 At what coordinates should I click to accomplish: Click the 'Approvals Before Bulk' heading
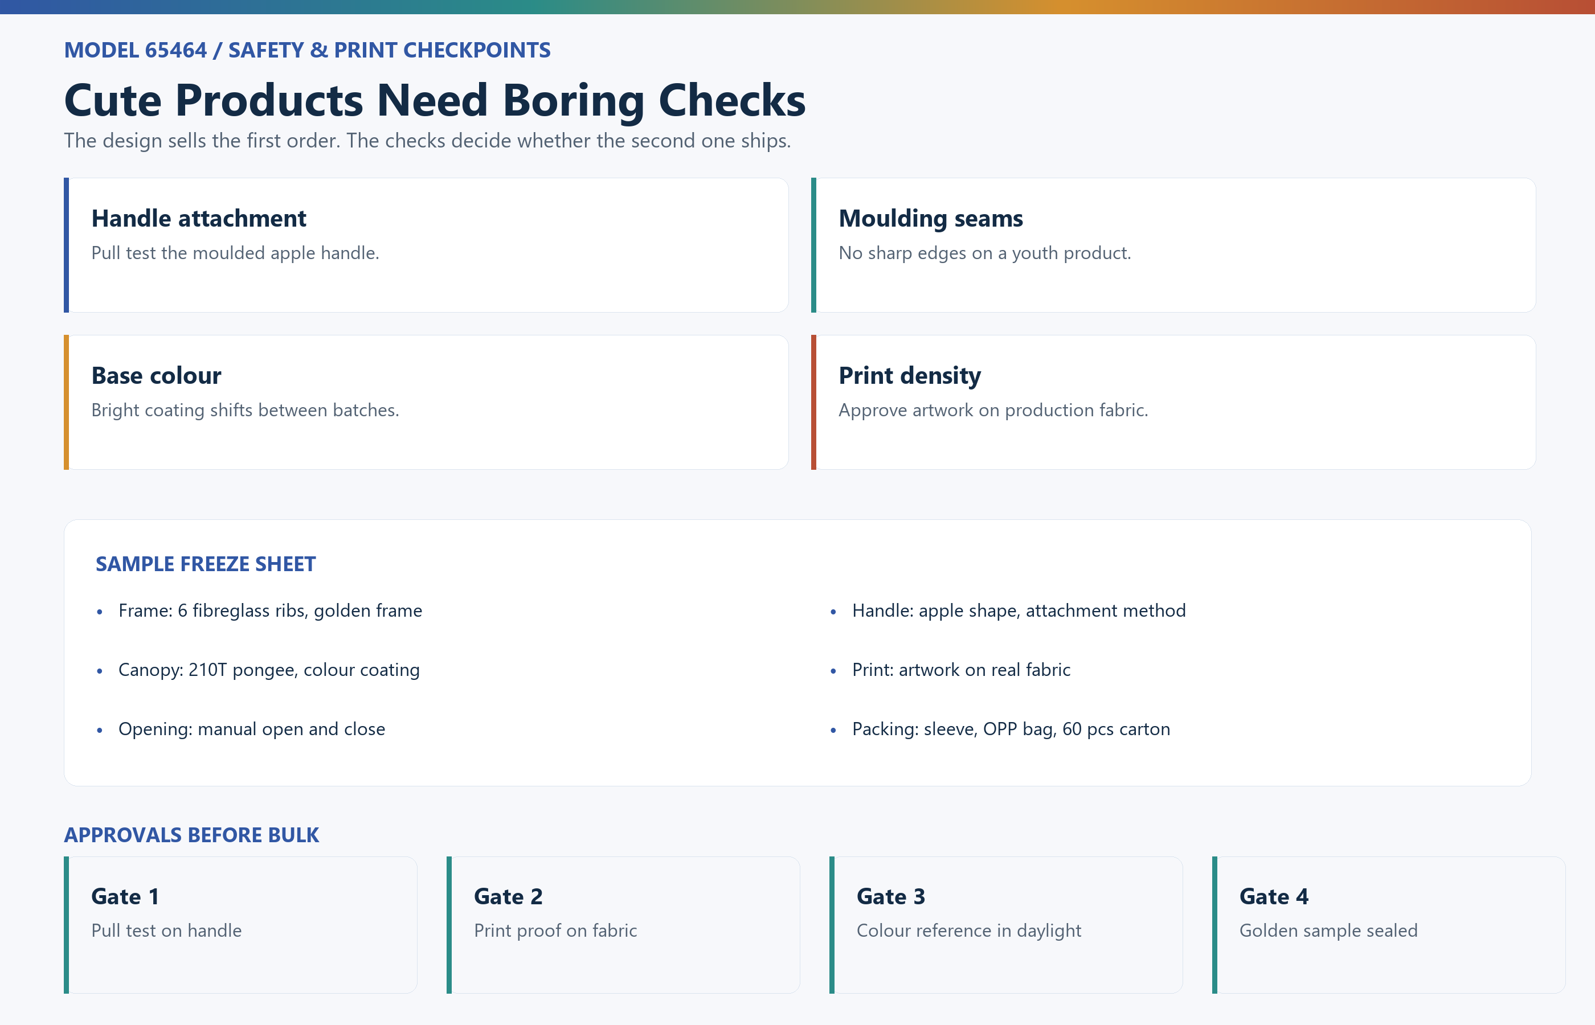point(192,835)
